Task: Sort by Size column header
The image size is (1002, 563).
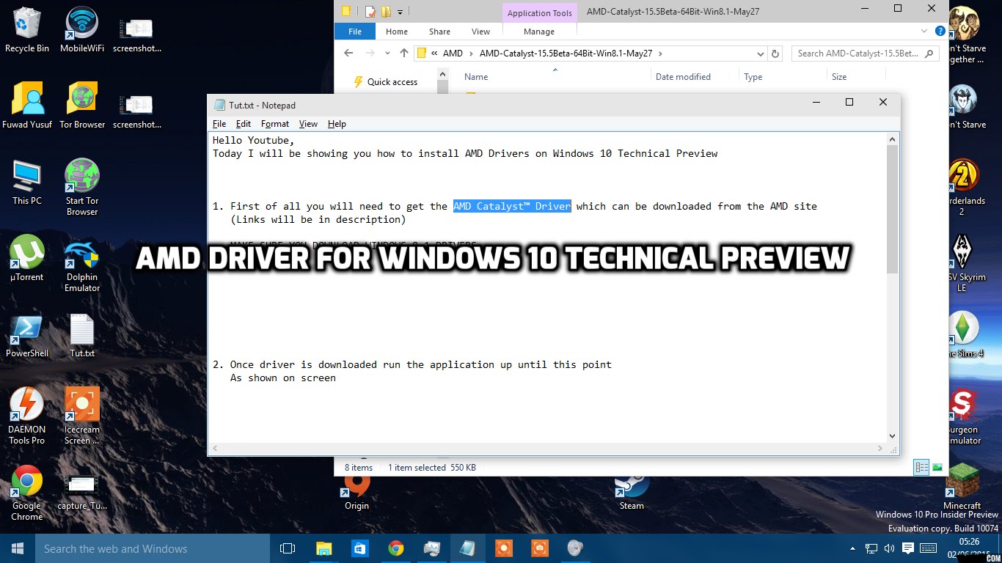Action: (x=839, y=76)
